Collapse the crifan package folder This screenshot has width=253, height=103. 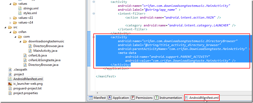click(x=11, y=32)
